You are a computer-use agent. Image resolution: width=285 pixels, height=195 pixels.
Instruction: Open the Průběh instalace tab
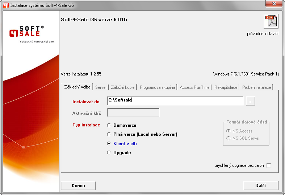pyautogui.click(x=256, y=87)
